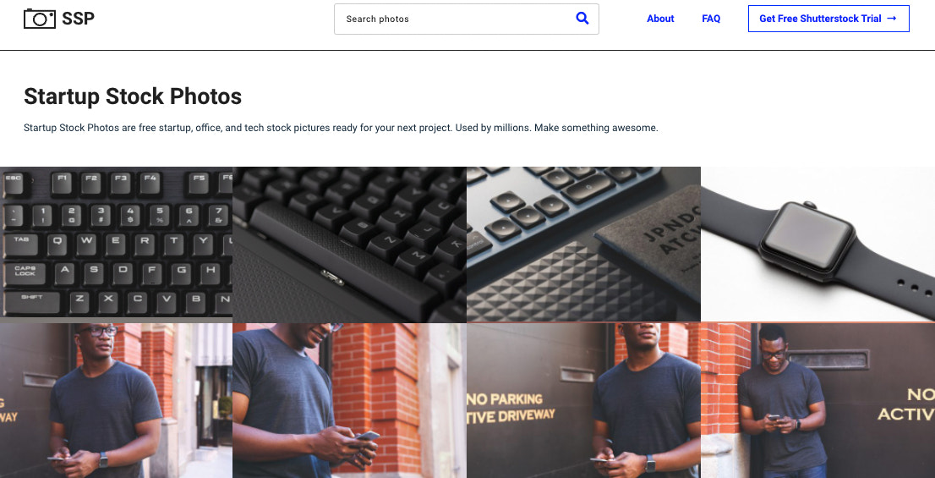The image size is (935, 478).
Task: Open photo of man leaning against brick wall
Action: click(x=817, y=400)
